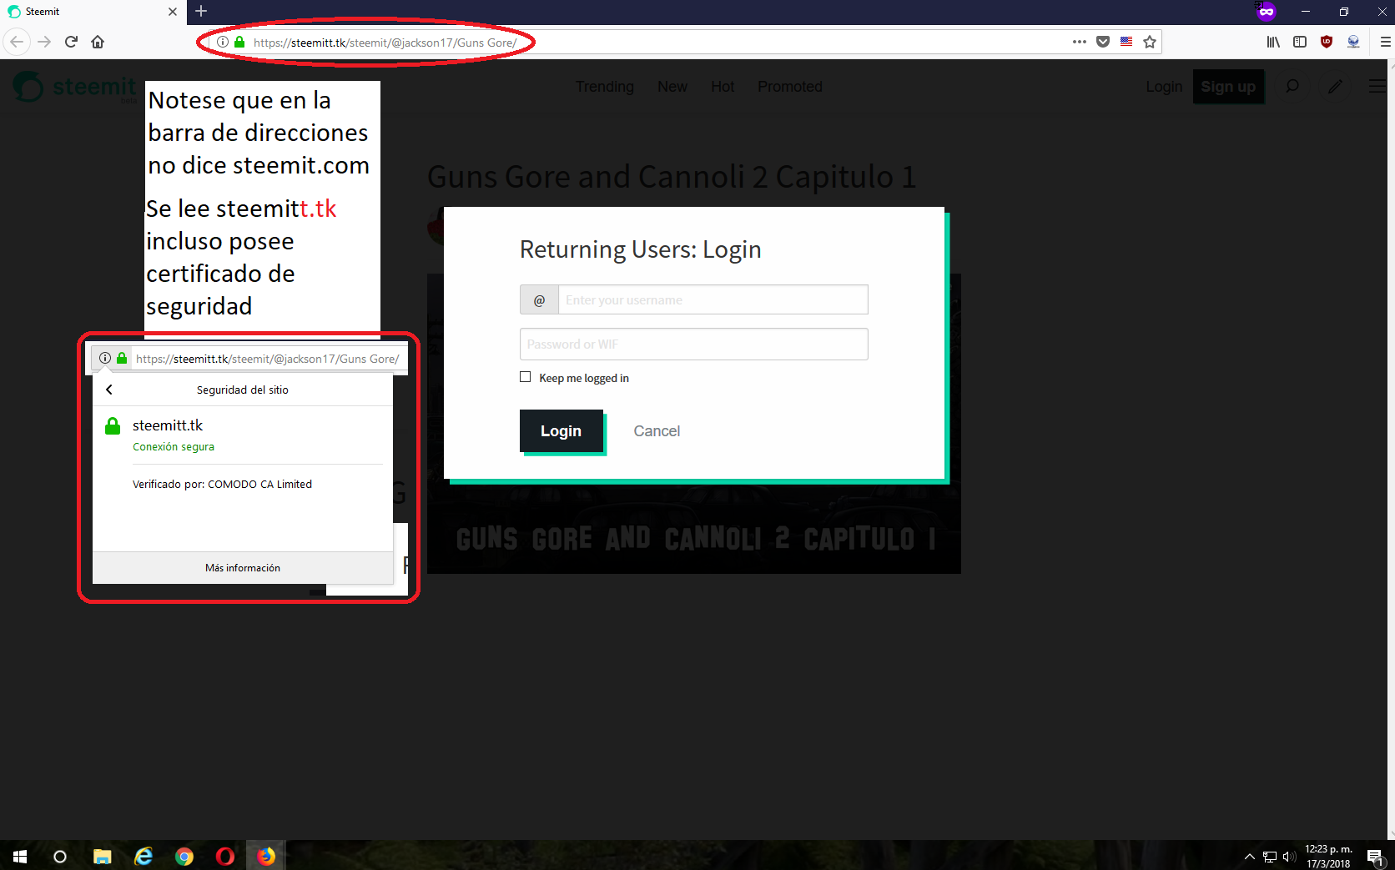Open the uBlock shield extension
The image size is (1395, 870).
tap(1327, 42)
